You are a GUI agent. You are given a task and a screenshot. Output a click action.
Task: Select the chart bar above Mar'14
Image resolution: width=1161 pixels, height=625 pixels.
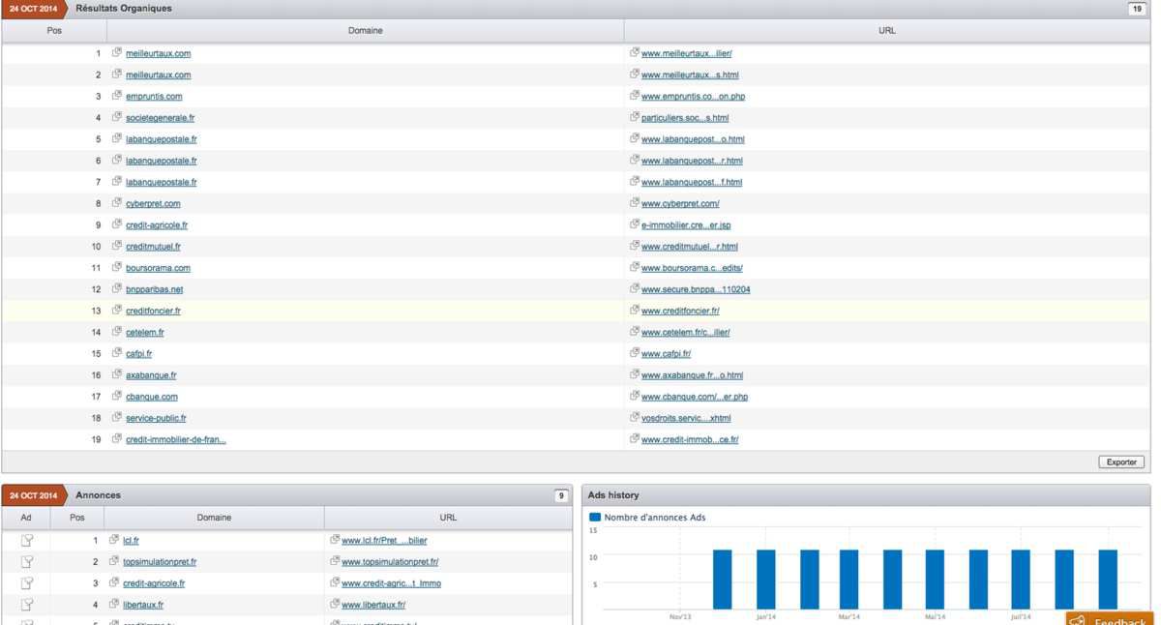[848, 580]
